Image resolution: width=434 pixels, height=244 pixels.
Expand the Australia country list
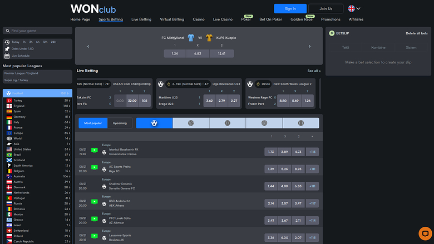click(38, 176)
